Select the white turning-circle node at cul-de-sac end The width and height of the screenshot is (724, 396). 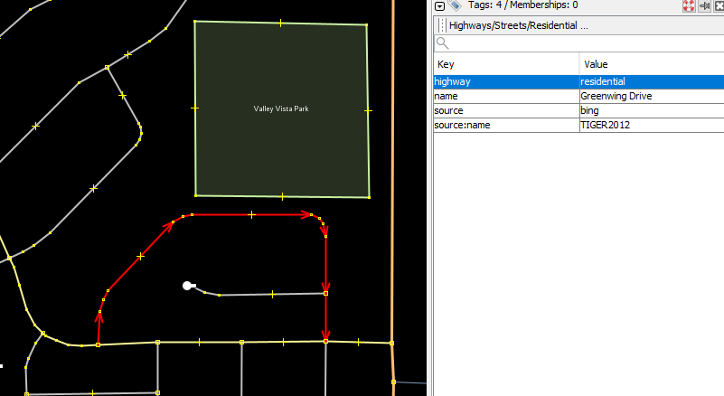(187, 286)
